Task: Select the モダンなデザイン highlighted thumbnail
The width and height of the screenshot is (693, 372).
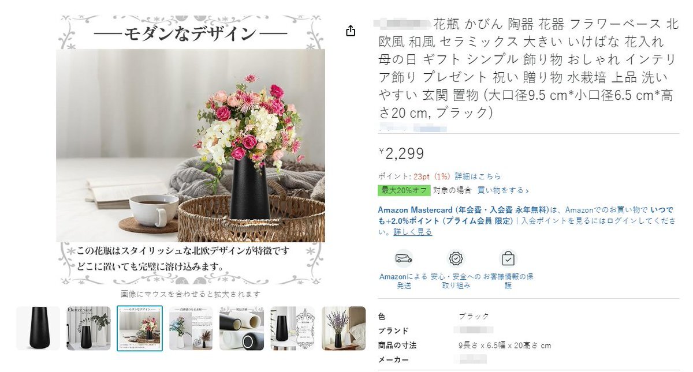Action: [140, 328]
